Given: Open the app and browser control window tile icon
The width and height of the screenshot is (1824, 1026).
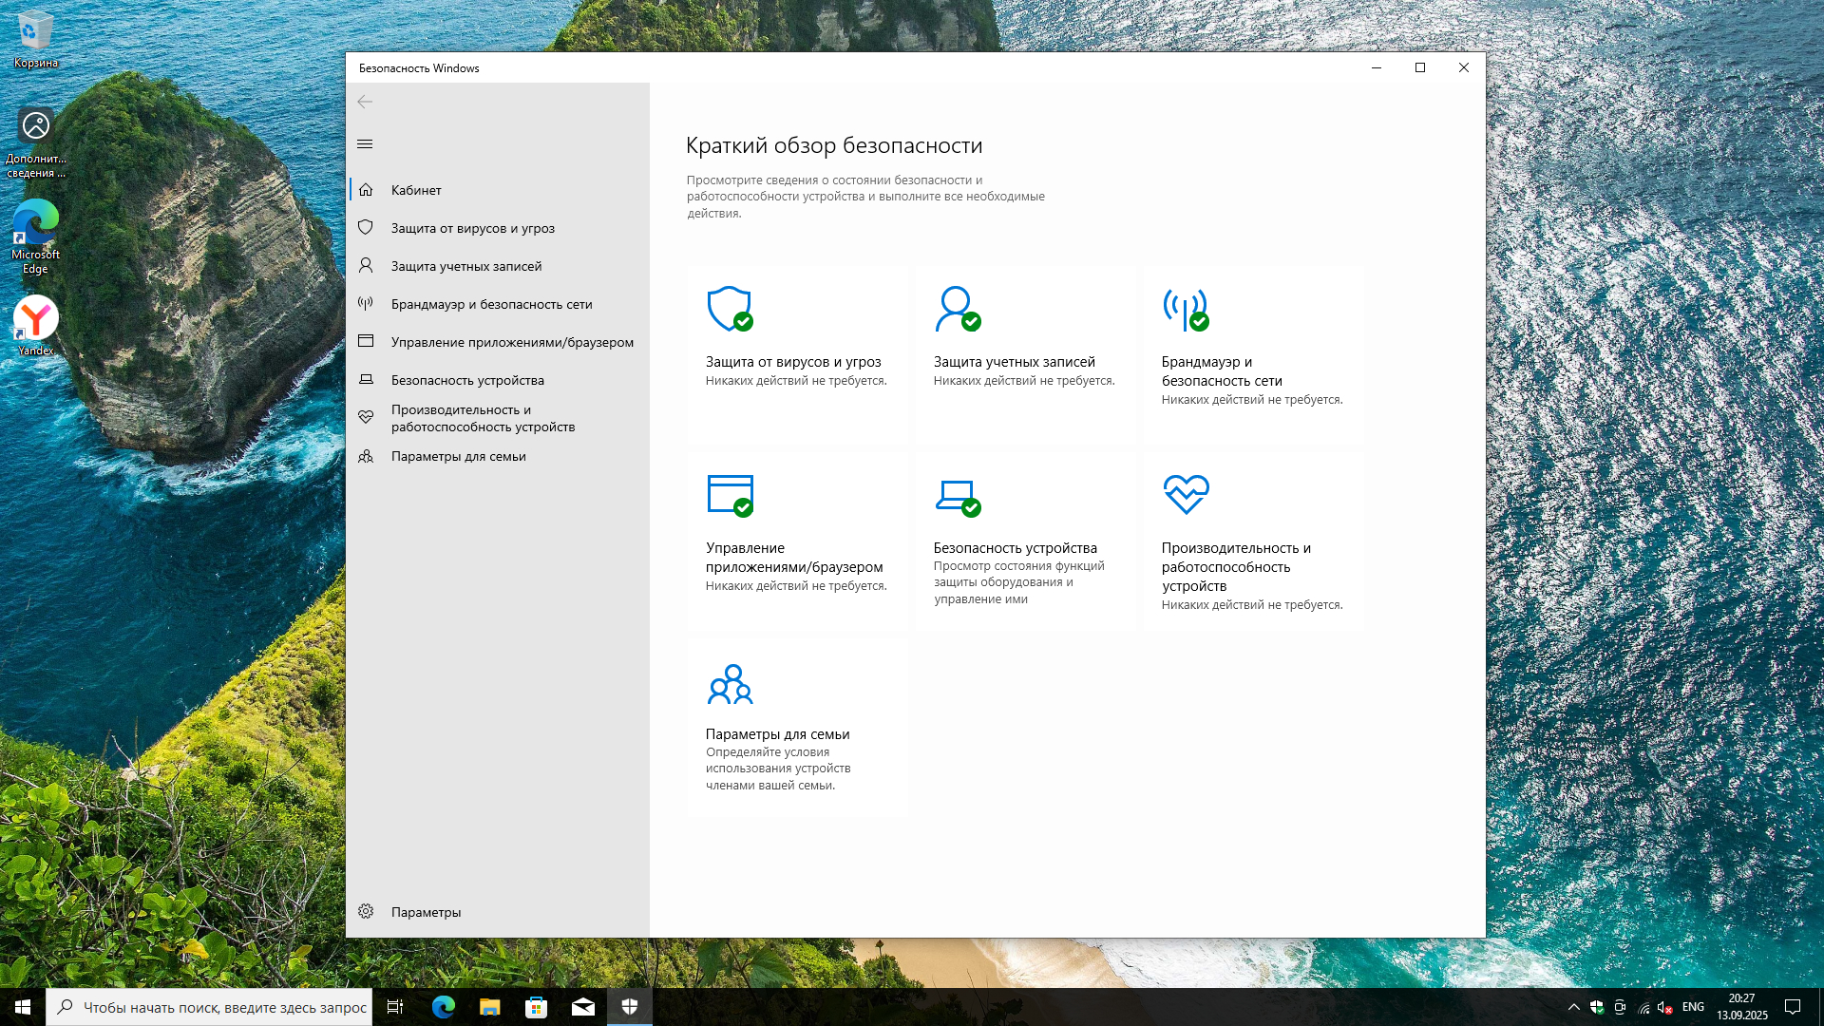Looking at the screenshot, I should click(730, 495).
